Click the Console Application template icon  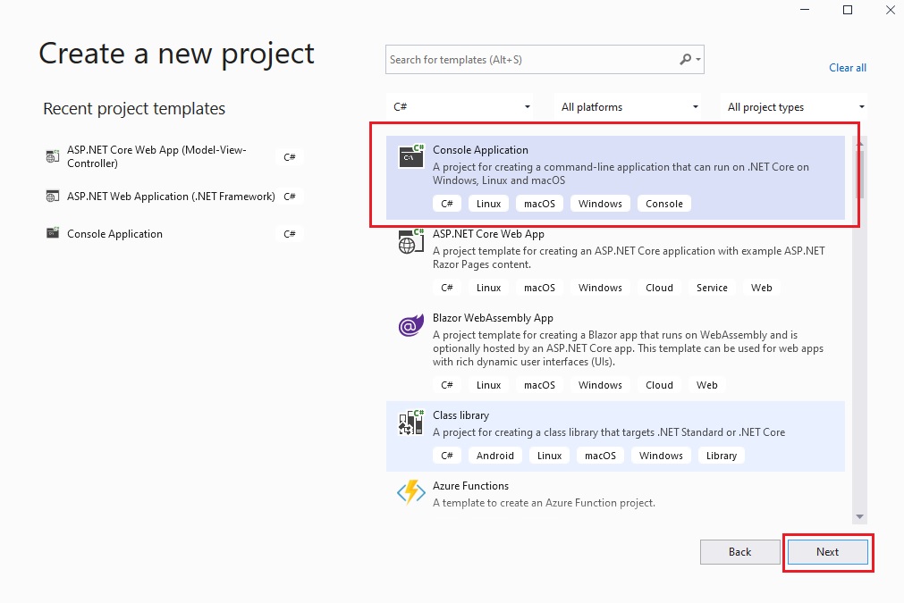click(411, 156)
